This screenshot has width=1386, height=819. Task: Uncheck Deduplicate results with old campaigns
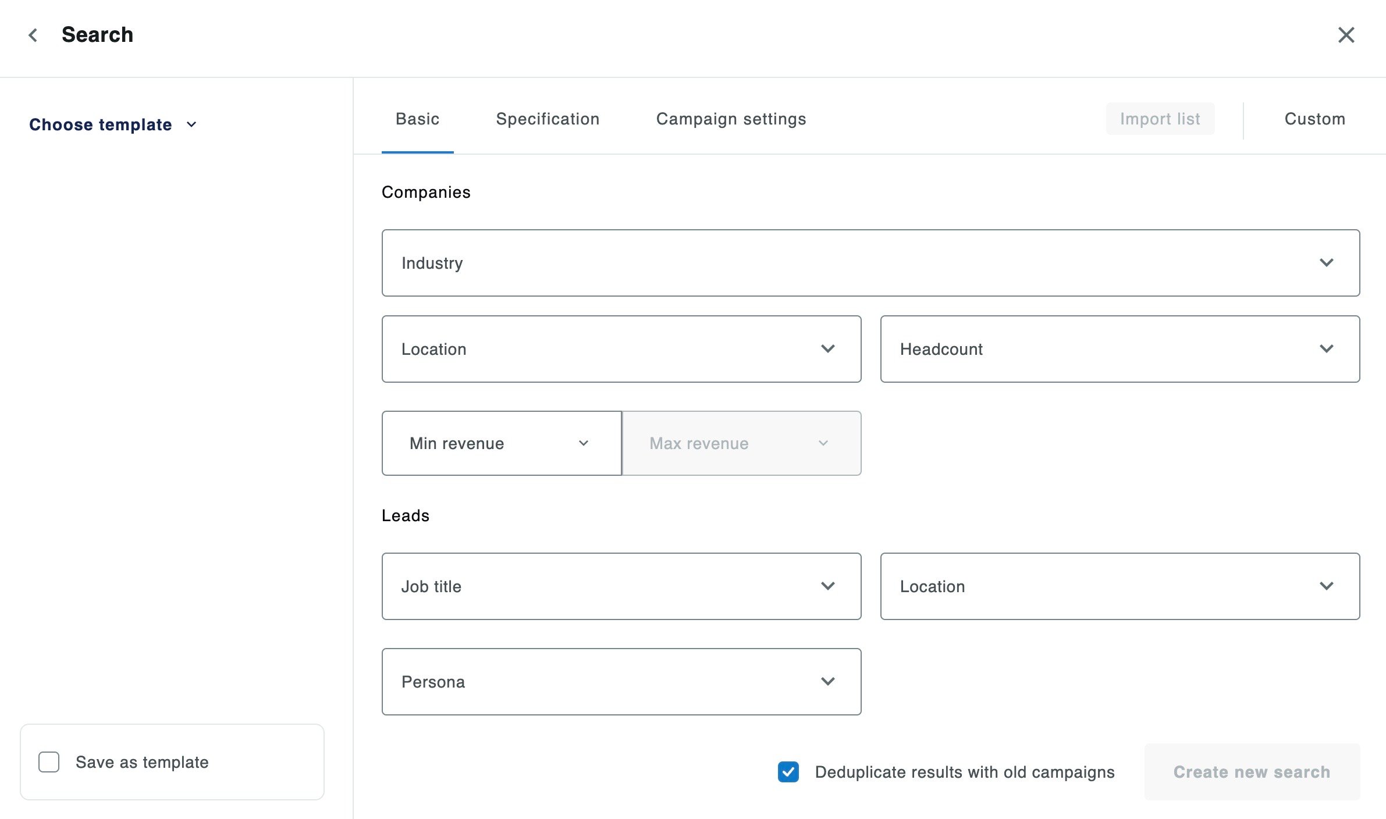coord(788,772)
